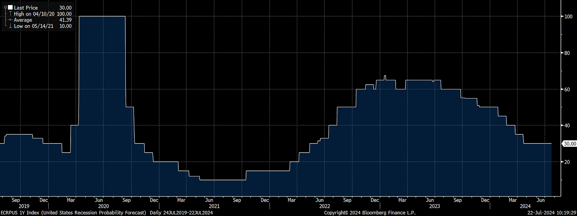Screen dimensions: 577x216
Task: Click the 30.00 last price tag on the right axis
Action: 569,144
